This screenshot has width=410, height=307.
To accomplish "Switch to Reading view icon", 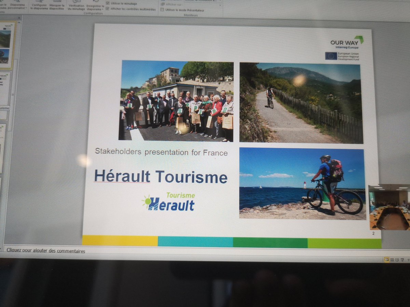I will tap(398, 260).
